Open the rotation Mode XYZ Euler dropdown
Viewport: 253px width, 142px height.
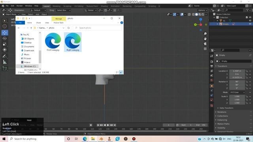pyautogui.click(x=237, y=92)
